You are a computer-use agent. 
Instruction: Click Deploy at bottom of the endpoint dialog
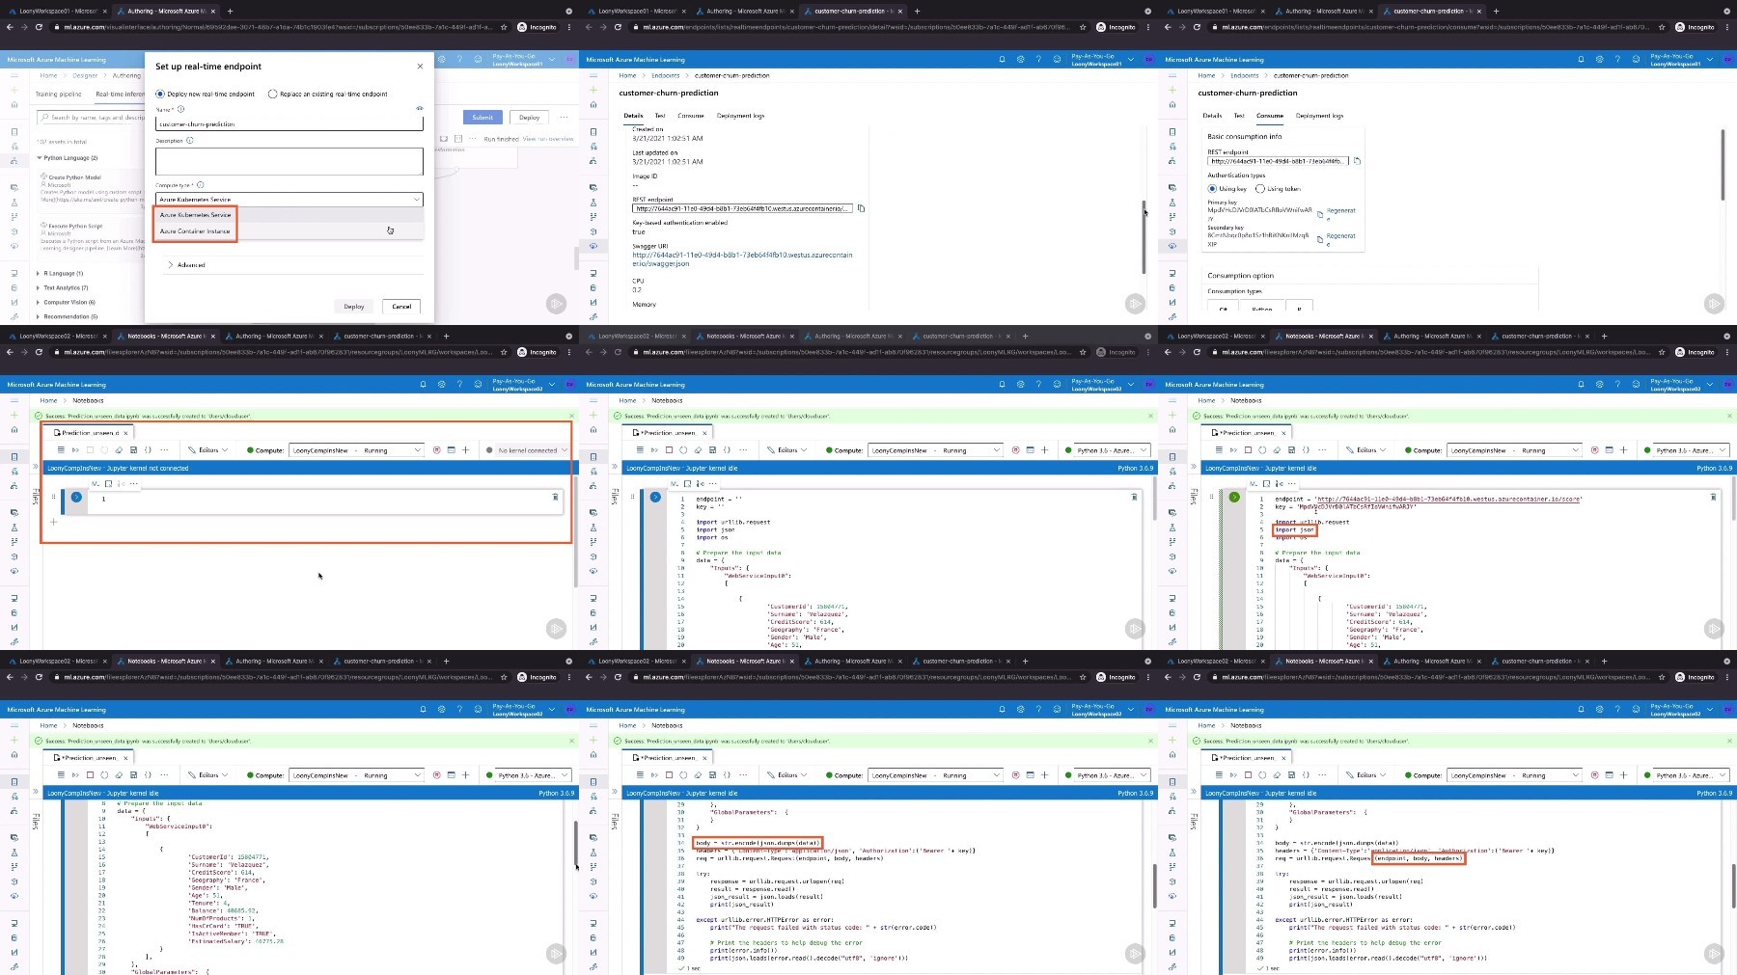354,306
